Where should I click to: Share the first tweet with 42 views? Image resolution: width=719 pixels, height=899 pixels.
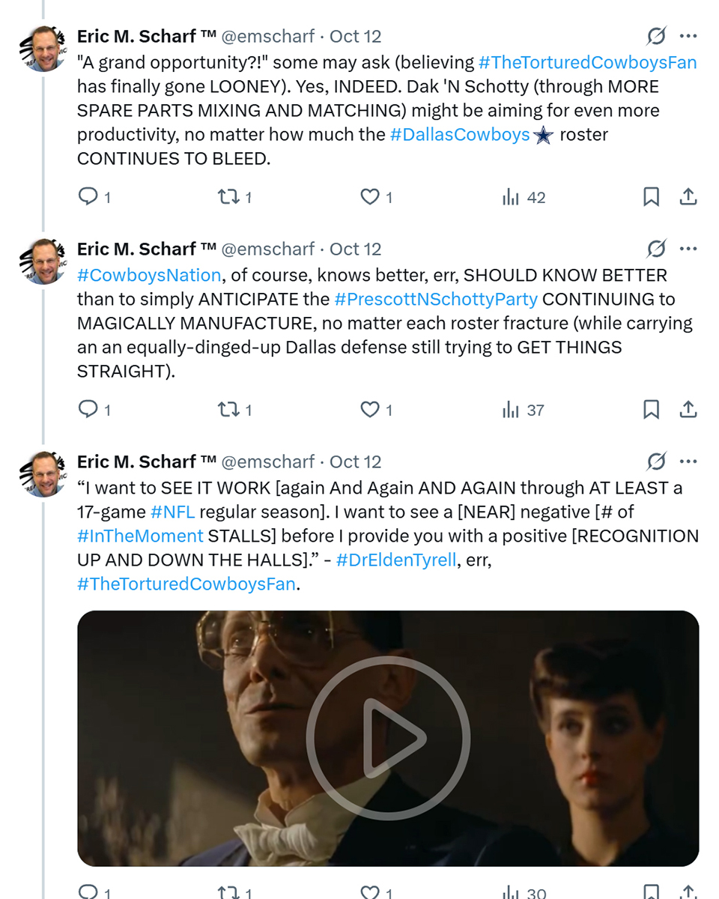pyautogui.click(x=688, y=197)
